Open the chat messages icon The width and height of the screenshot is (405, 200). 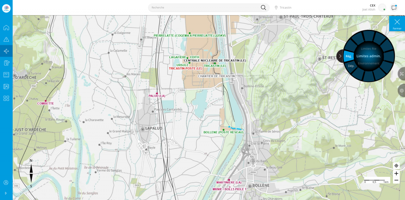[394, 8]
